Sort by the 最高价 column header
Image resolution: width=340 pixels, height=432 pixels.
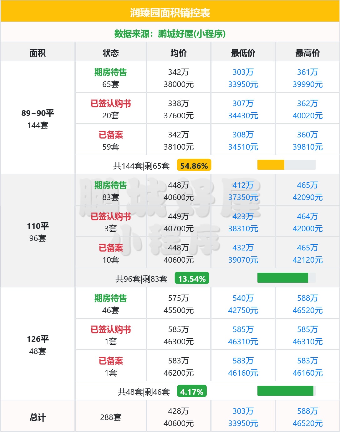point(307,53)
